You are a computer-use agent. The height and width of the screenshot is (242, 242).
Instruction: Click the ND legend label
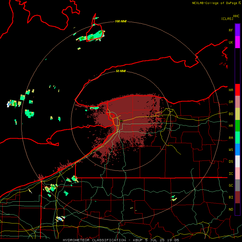click(x=231, y=209)
